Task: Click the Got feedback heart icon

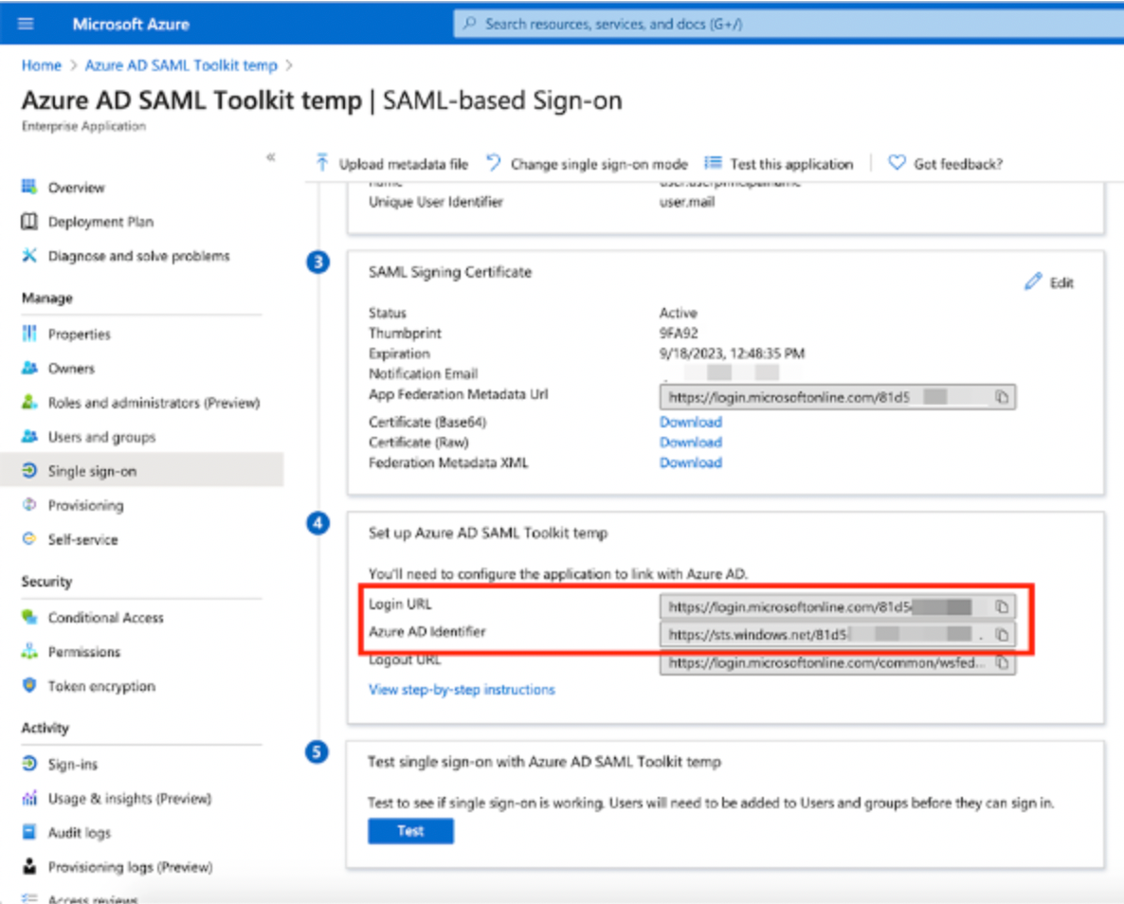Action: pos(896,163)
